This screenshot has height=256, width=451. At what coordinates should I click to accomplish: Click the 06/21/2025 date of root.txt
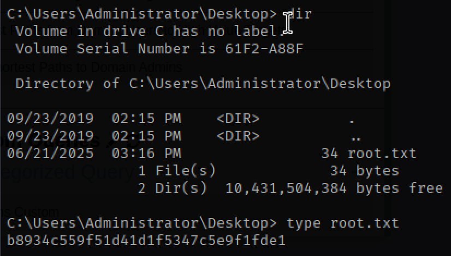click(x=50, y=154)
